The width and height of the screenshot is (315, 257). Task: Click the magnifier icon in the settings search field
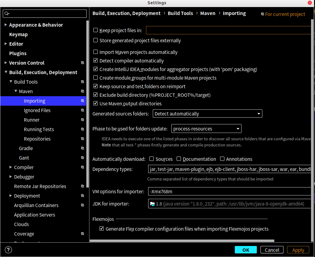(7, 13)
